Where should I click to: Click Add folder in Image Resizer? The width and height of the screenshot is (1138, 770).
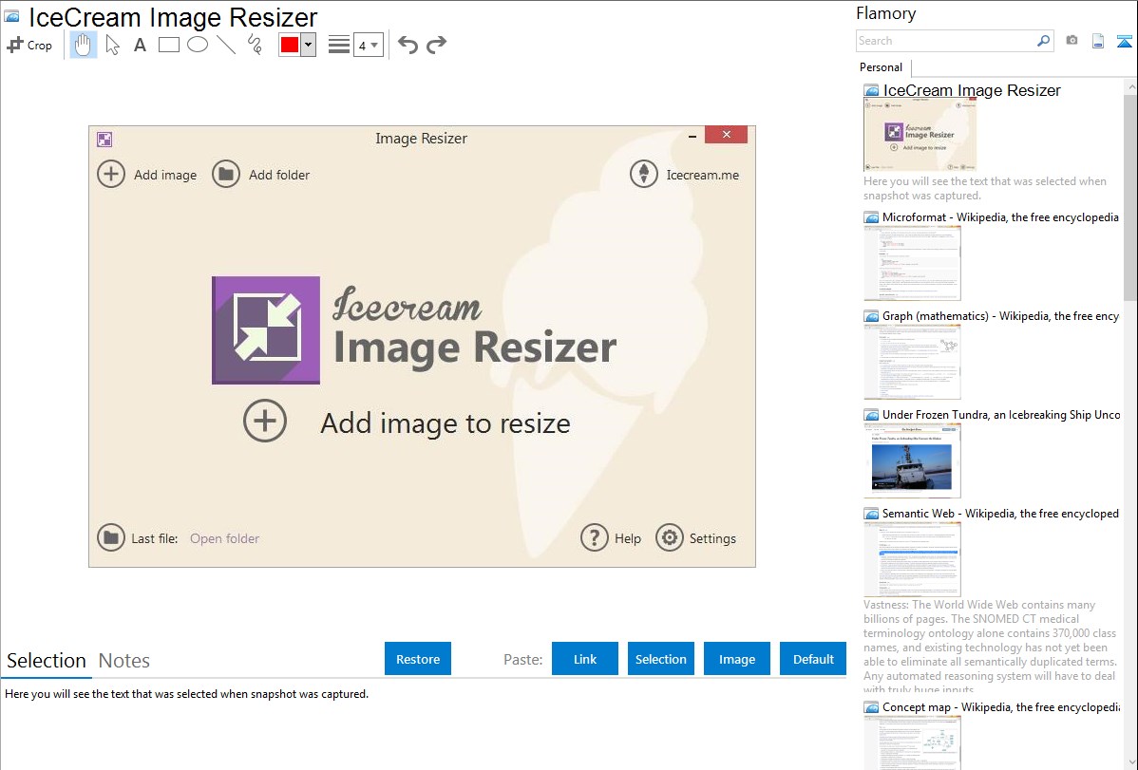261,175
